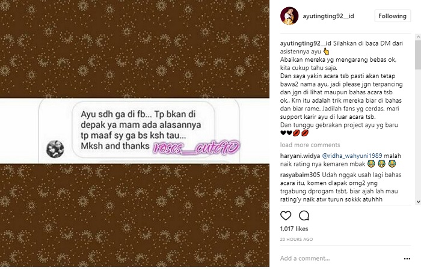Open rasyabaim305 commenter profile

(x=300, y=175)
